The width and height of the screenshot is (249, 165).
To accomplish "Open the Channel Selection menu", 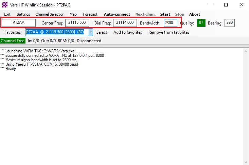I will point(50,14).
